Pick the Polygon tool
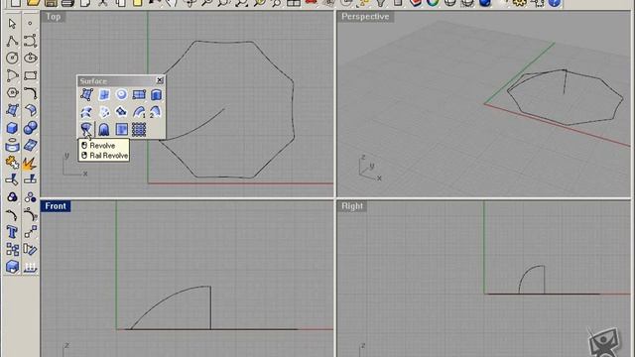Image resolution: width=635 pixels, height=357 pixels. pyautogui.click(x=12, y=92)
